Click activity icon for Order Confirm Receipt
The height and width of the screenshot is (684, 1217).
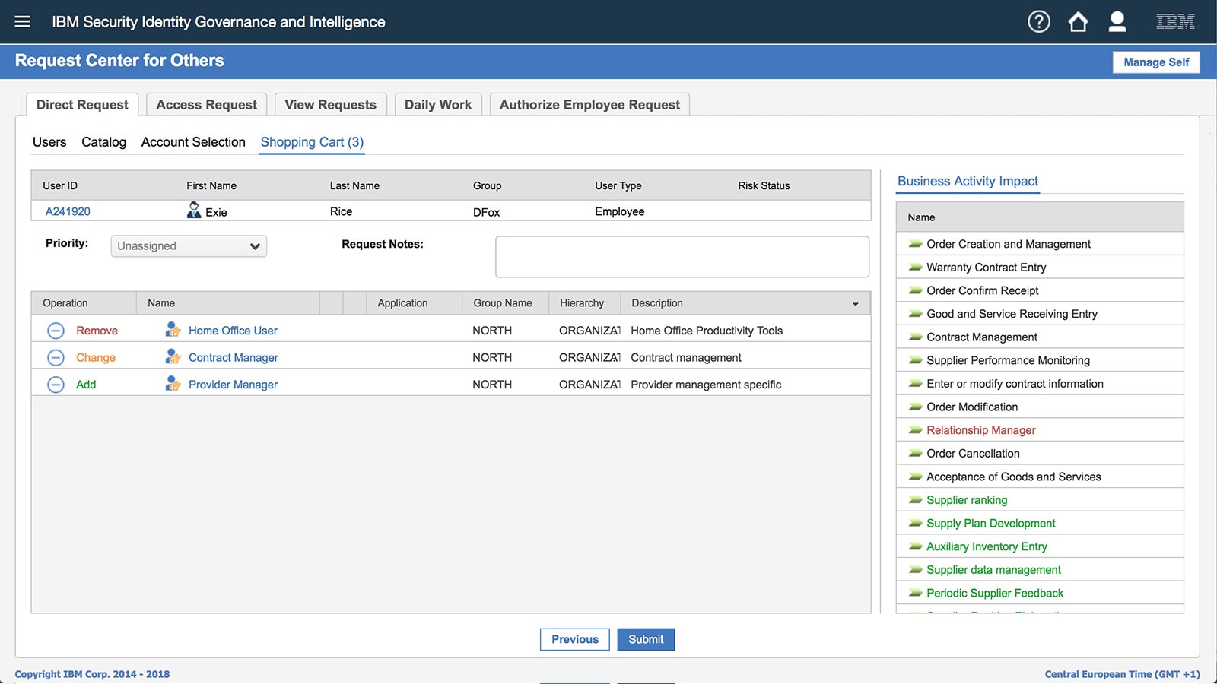pyautogui.click(x=916, y=290)
